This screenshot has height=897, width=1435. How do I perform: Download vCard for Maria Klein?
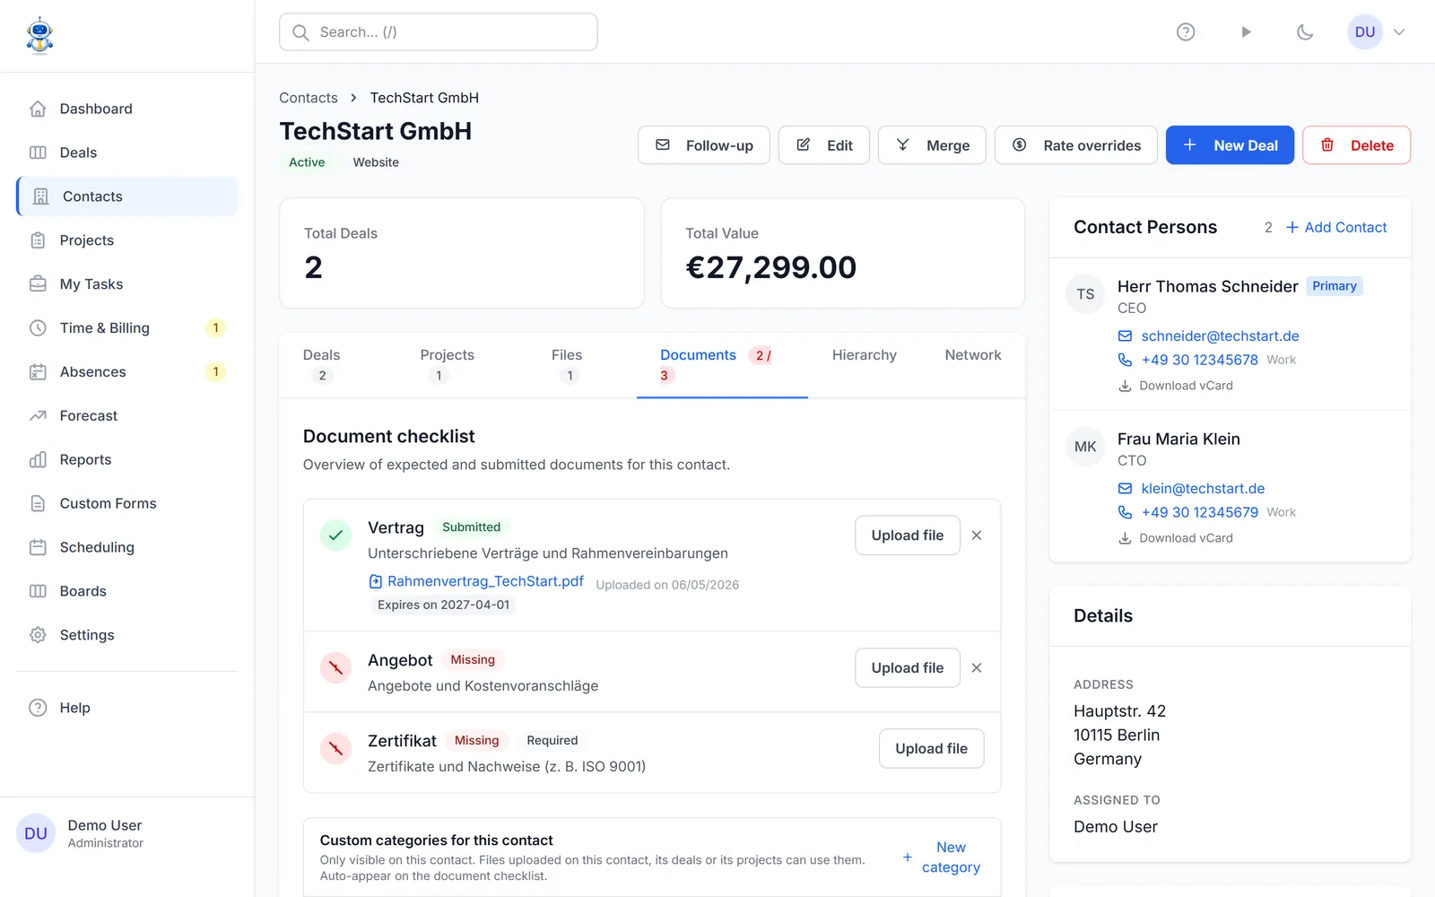[1176, 538]
